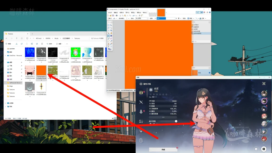
Task: Toggle the pixel grid icon in paint.net toolbar
Action: (140, 15)
